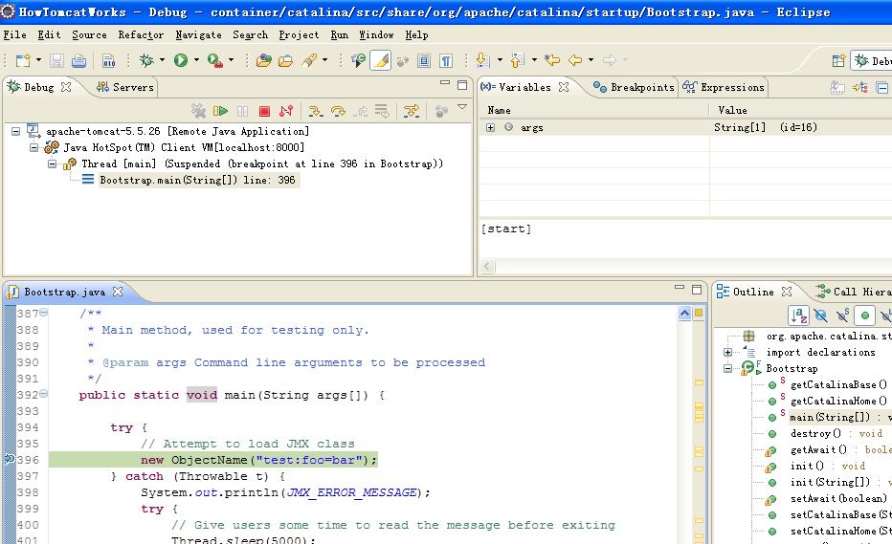Click the Debug bug icon in the main toolbar
This screenshot has width=892, height=544.
click(146, 59)
